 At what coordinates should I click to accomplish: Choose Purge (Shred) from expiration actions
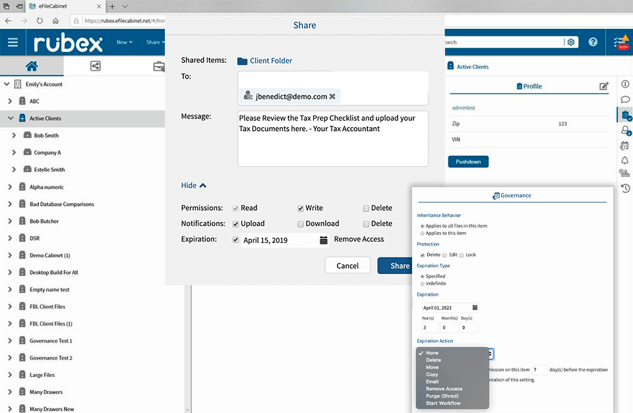[x=446, y=396]
